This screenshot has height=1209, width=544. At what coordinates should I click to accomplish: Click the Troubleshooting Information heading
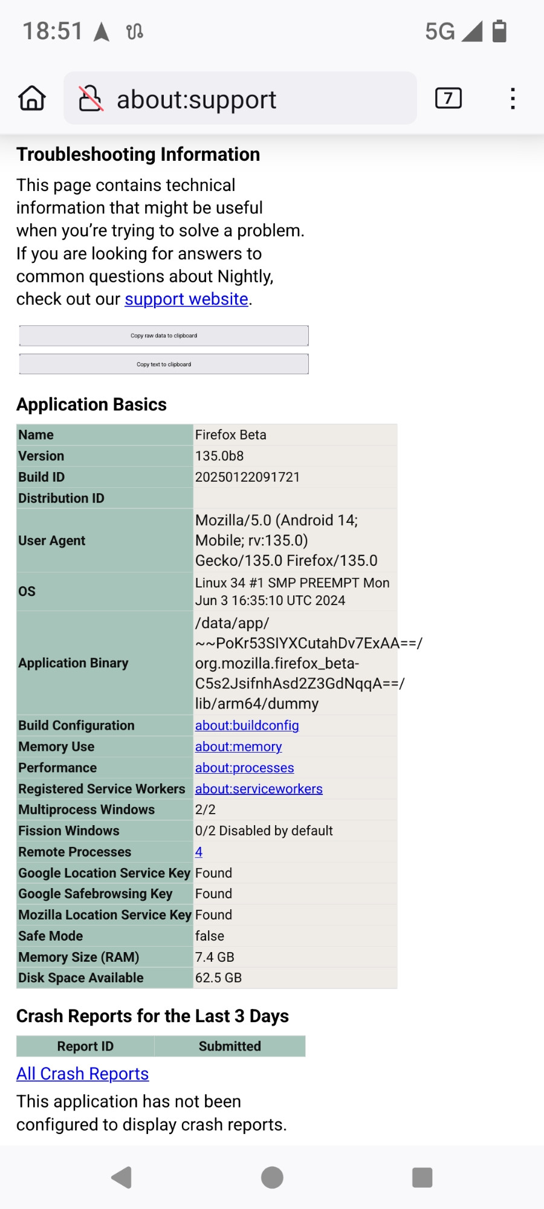point(138,155)
